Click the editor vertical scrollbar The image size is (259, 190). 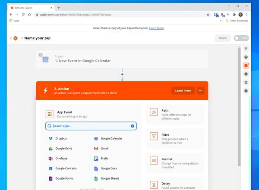coord(239,107)
